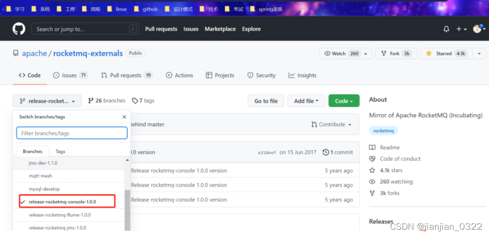Open the 技术 bookmarks folder
Screen dimensions: 489x236
pyautogui.click(x=209, y=9)
